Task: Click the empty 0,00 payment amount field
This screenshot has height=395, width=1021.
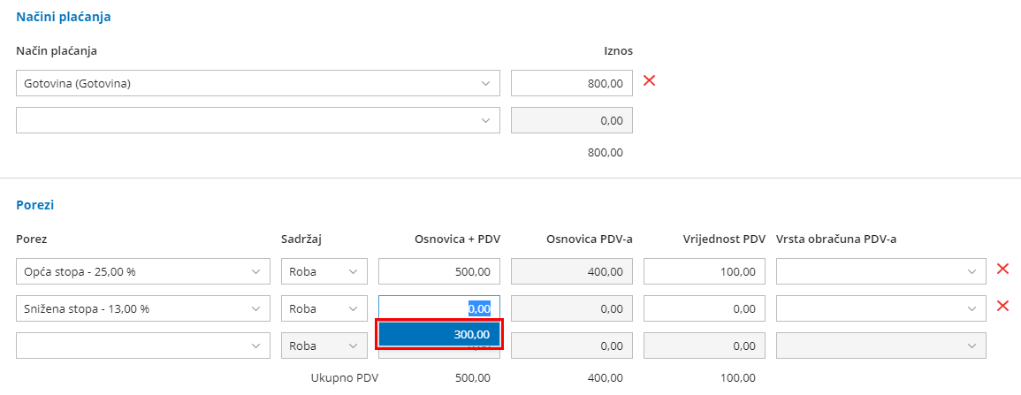Action: click(x=571, y=121)
